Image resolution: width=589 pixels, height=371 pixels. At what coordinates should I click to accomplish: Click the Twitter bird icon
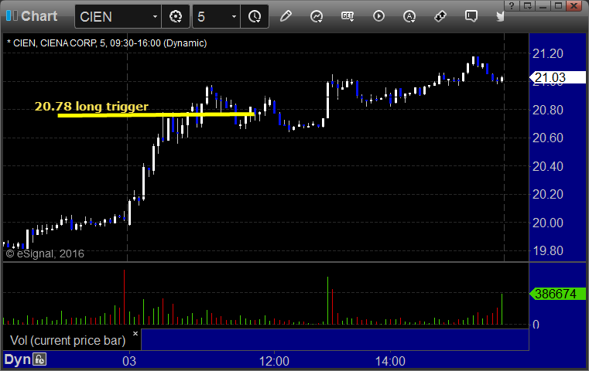click(500, 16)
